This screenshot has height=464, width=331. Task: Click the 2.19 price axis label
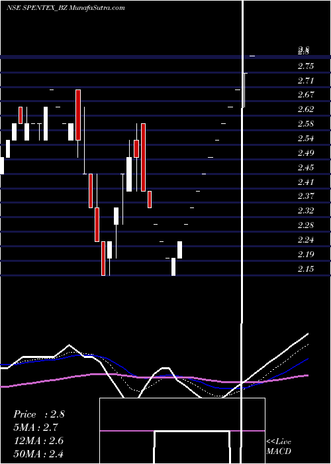pos(306,255)
